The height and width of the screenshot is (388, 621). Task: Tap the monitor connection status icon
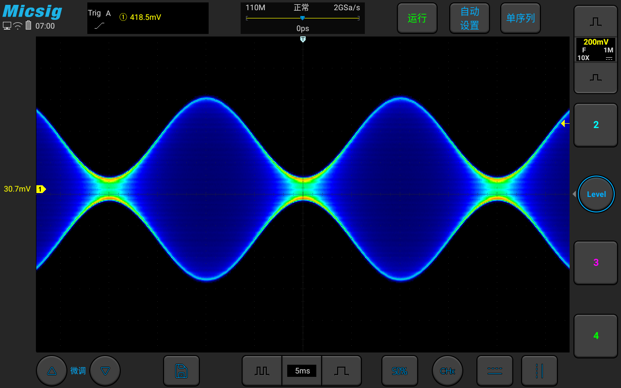[7, 26]
